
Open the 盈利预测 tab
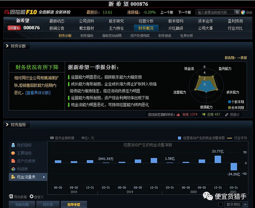(x=235, y=21)
